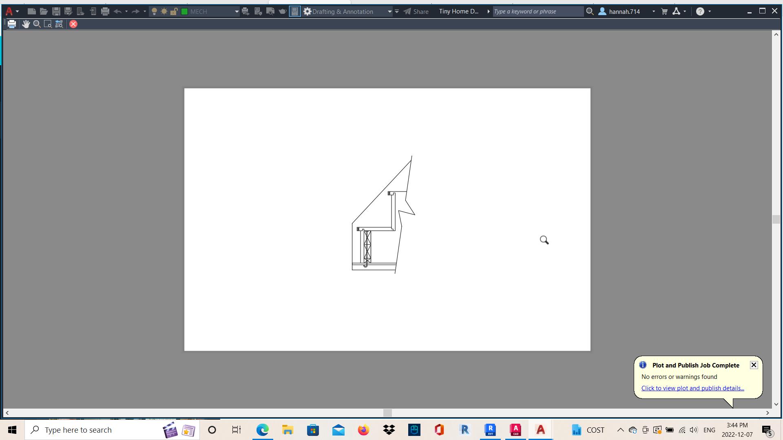
Task: Click the Zoom Original tool
Action: 59,24
